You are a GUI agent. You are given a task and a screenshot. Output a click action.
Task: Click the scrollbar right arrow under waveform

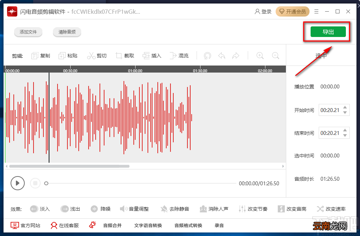pos(283,166)
